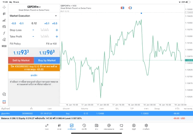
Task: Open the การซื้อขาย trade tab
Action: (71, 127)
